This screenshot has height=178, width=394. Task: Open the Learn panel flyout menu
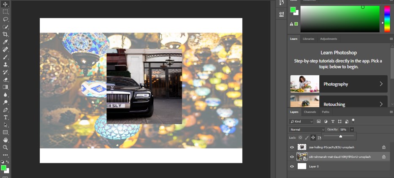[391, 39]
